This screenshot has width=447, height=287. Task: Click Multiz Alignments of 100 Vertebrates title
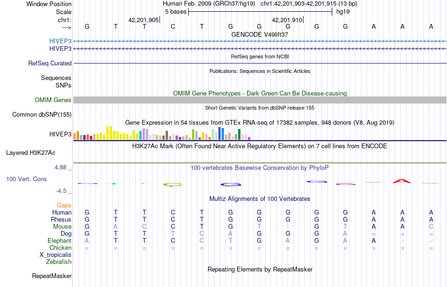tap(260, 199)
